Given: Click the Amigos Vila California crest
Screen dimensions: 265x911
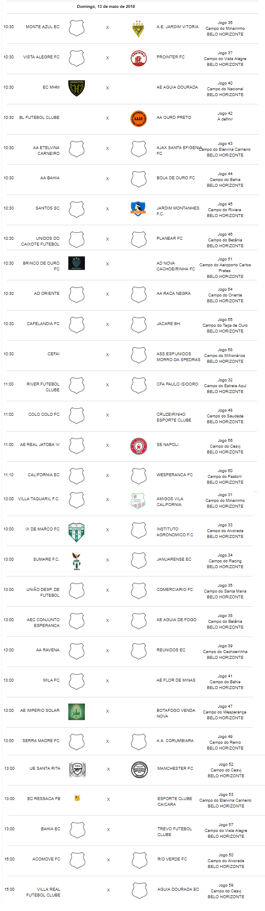Looking at the screenshot, I should pos(138,501).
